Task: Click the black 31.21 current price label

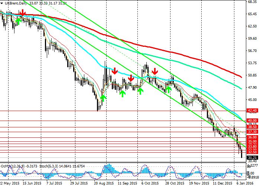Action: click(252, 157)
